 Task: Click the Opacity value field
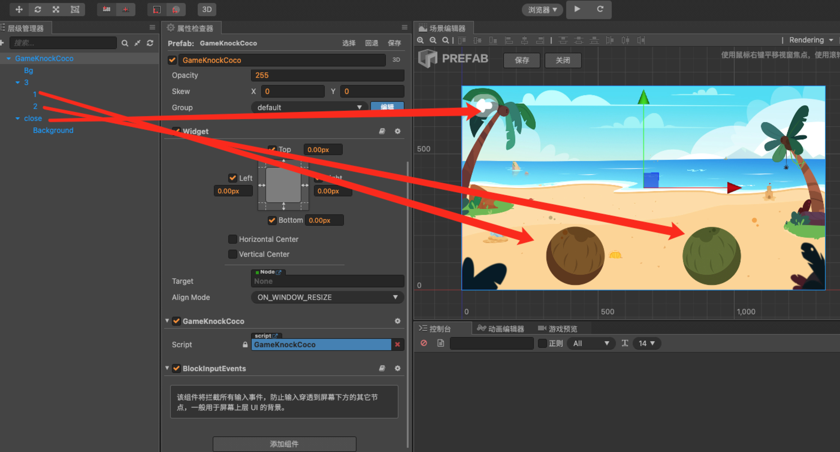tap(327, 75)
